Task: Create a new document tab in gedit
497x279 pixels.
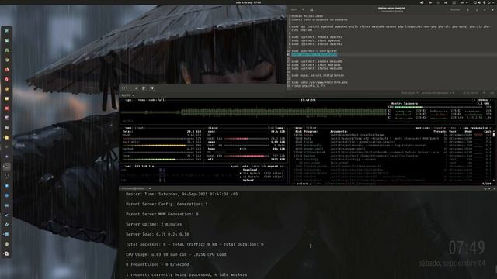Action: coord(311,9)
